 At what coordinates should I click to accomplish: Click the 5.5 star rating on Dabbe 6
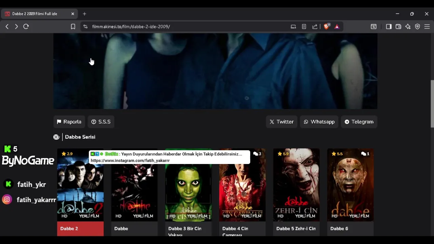click(x=337, y=154)
